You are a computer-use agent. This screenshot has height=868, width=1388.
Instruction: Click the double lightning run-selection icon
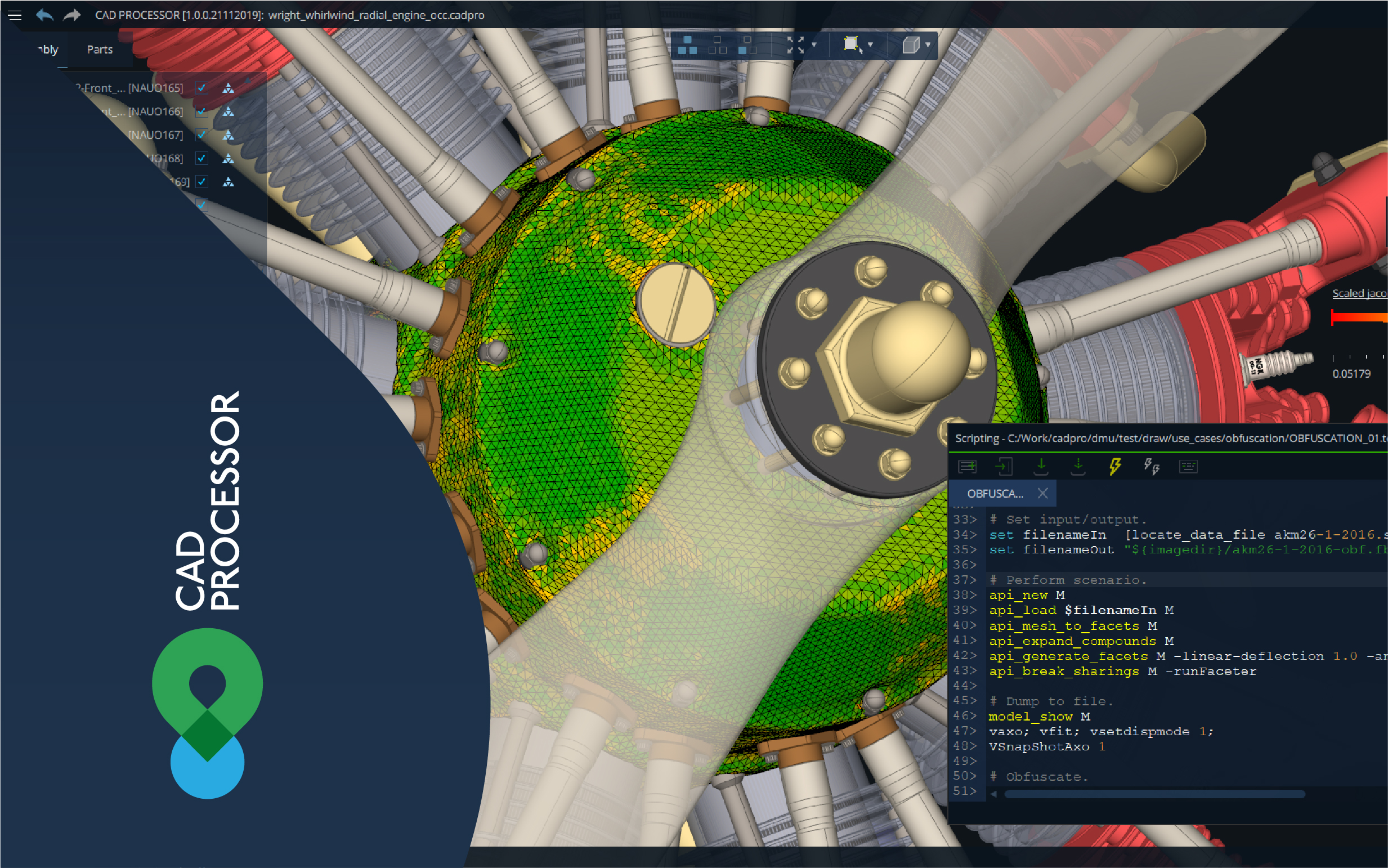[1151, 466]
